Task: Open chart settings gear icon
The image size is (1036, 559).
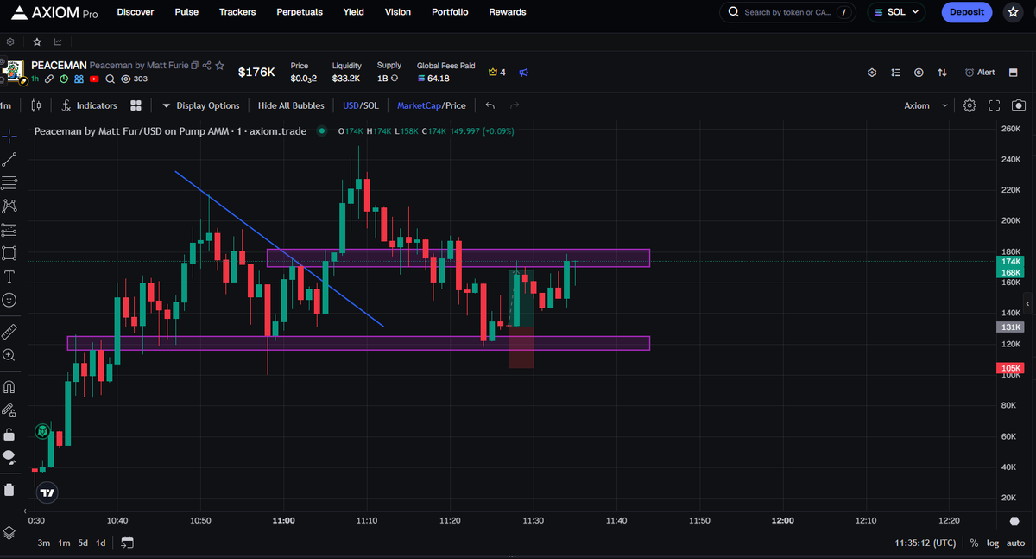Action: 970,105
